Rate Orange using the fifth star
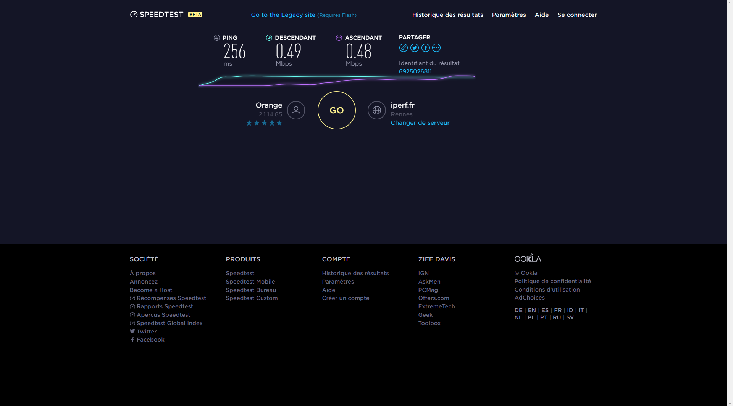Image resolution: width=733 pixels, height=406 pixels. coord(279,123)
